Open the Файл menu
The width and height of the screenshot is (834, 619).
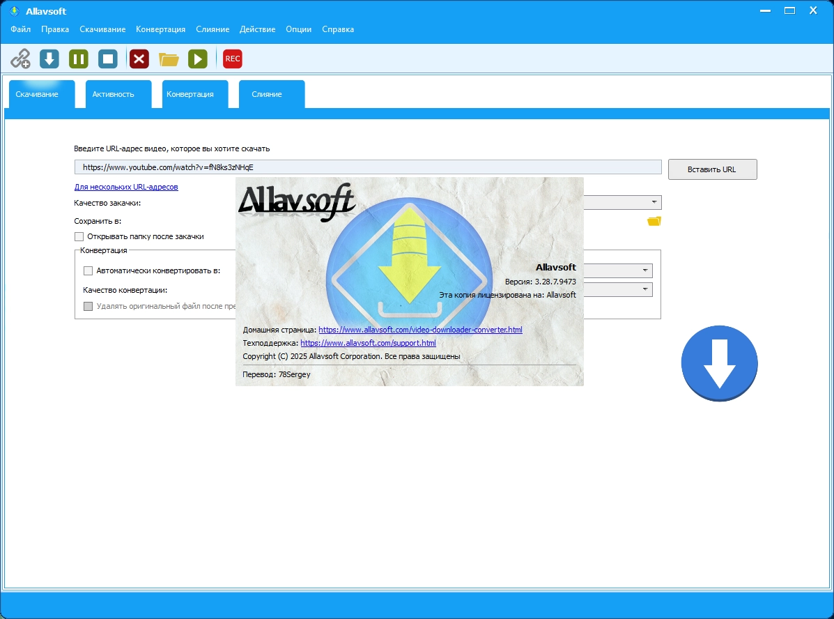click(21, 29)
